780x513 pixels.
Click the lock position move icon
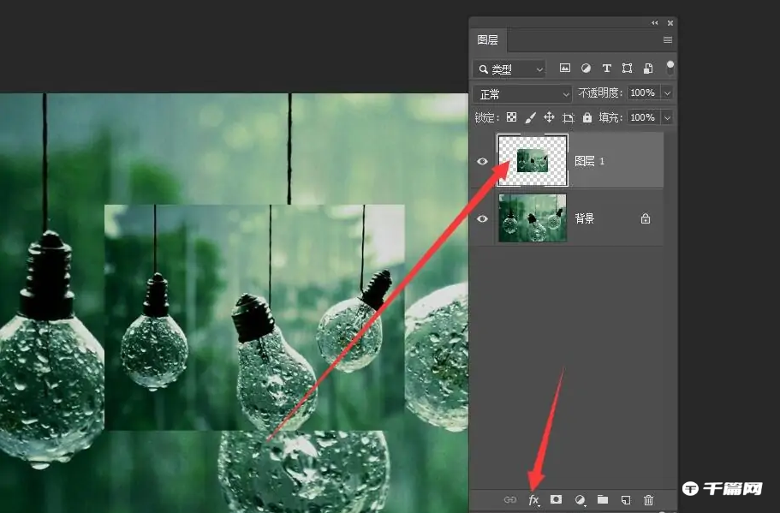click(549, 117)
